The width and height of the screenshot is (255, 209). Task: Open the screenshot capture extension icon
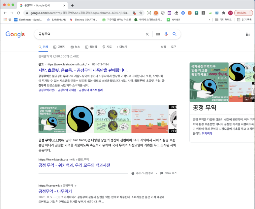click(x=149, y=13)
